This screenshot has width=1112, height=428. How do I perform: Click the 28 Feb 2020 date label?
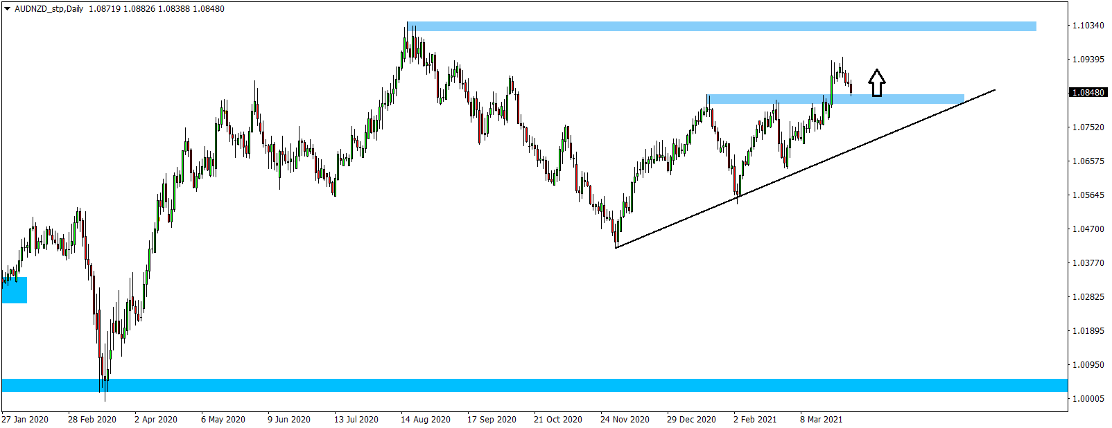92,420
